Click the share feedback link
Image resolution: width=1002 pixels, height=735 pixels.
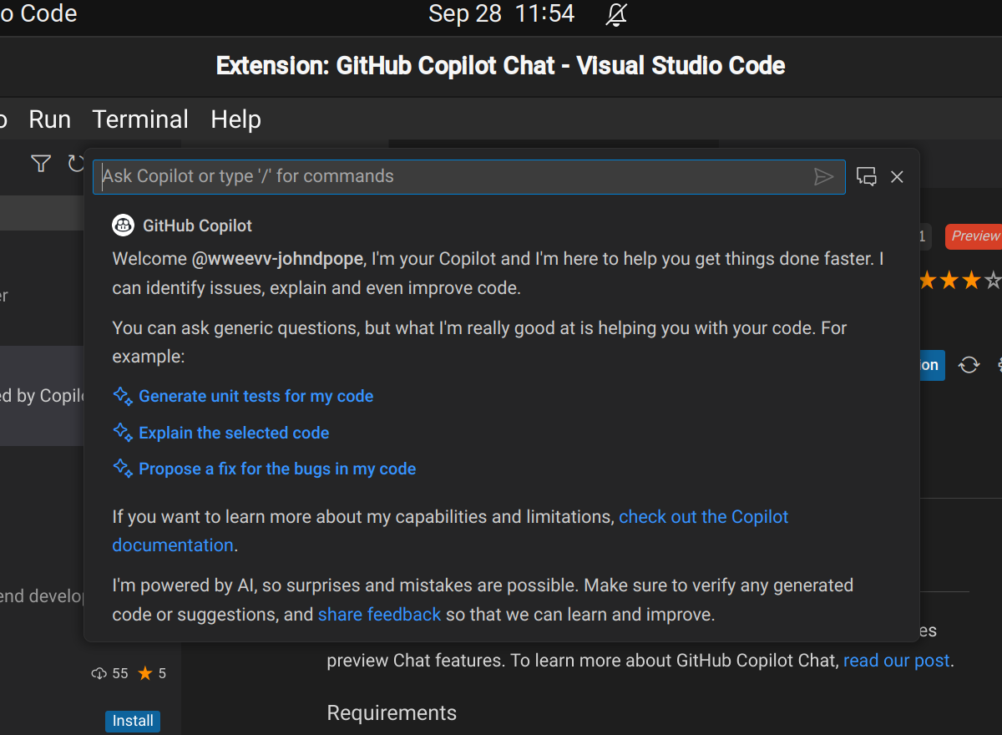[x=379, y=614]
